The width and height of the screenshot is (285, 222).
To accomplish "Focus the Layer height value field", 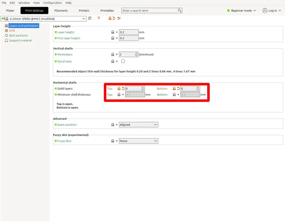I will 129,32.
